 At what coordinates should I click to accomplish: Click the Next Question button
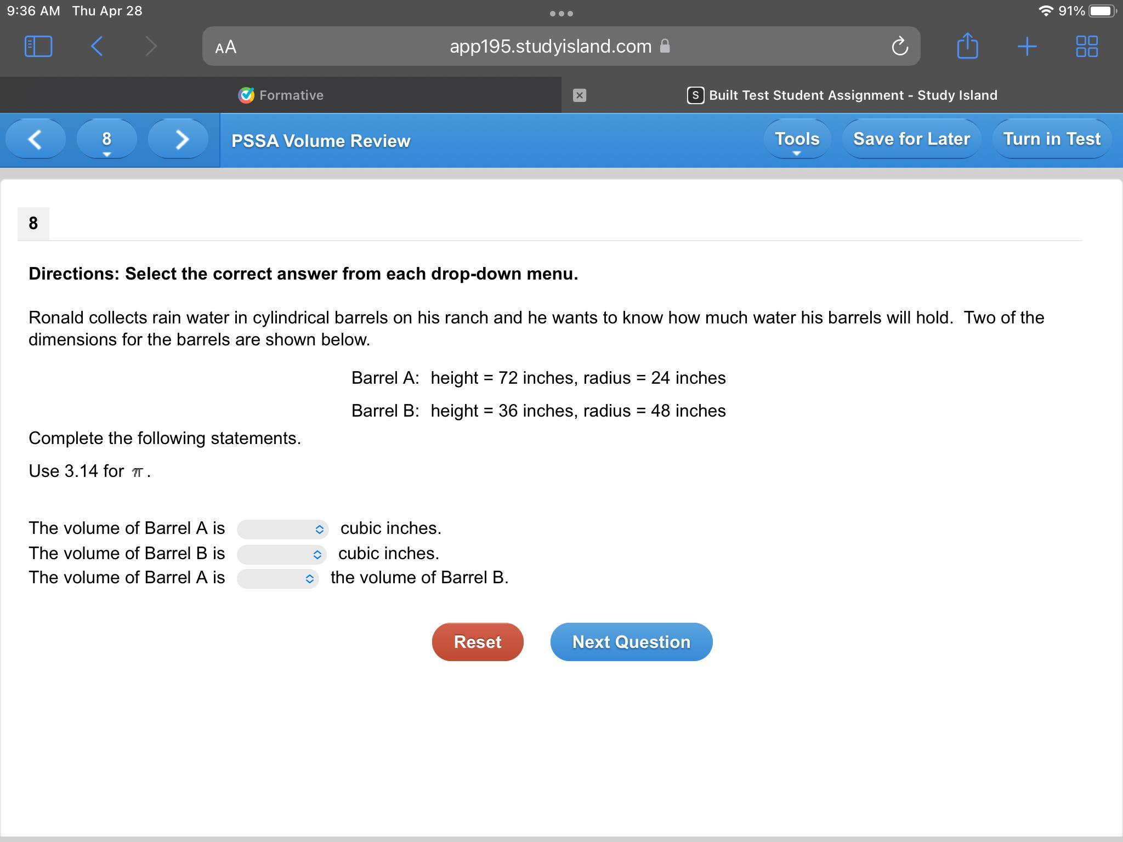click(x=631, y=642)
